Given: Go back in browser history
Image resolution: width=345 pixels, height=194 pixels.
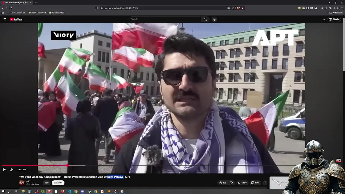Looking at the screenshot, I should click(x=3, y=8).
